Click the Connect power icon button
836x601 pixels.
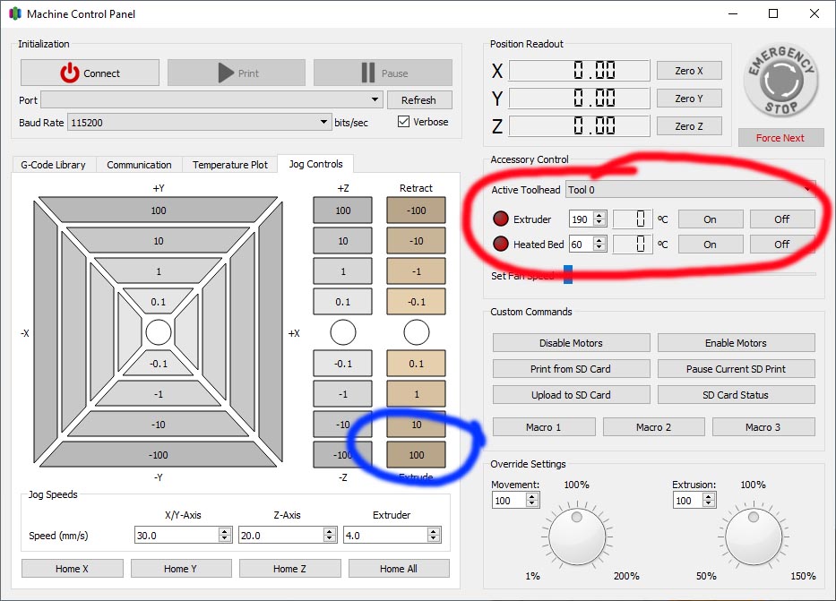point(90,73)
